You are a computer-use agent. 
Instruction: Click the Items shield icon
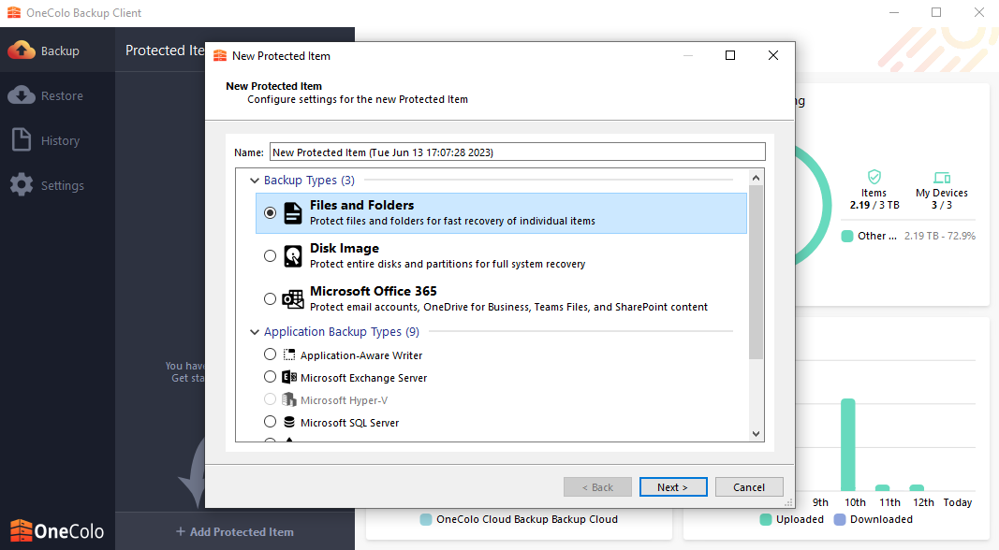tap(874, 177)
